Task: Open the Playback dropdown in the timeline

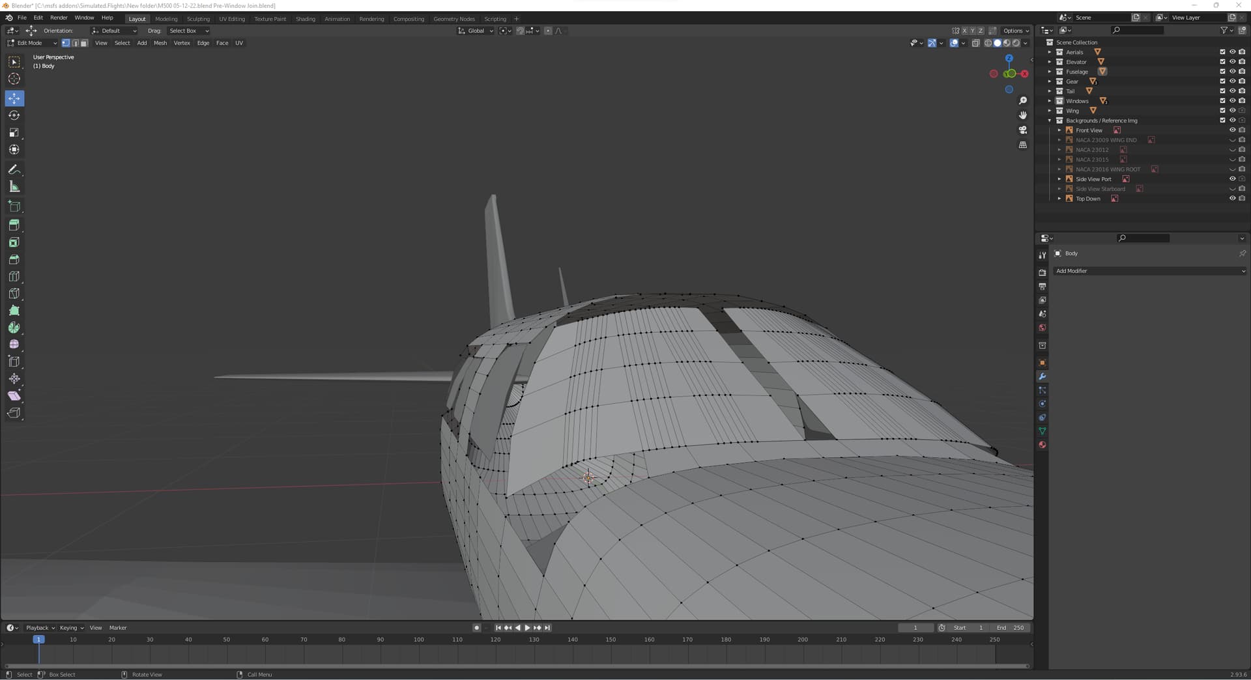Action: [x=40, y=628]
